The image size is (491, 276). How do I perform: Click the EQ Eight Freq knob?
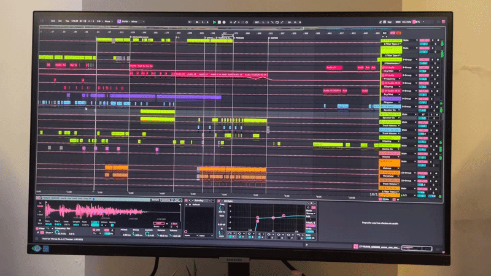coord(221,209)
